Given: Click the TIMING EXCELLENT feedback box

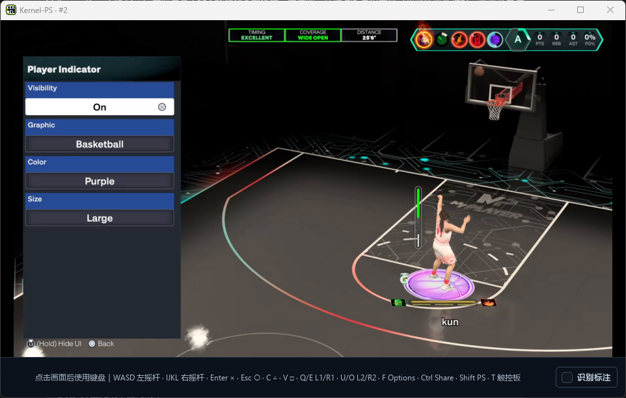Looking at the screenshot, I should coord(256,35).
